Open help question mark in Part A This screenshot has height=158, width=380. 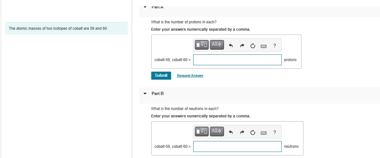pos(274,45)
